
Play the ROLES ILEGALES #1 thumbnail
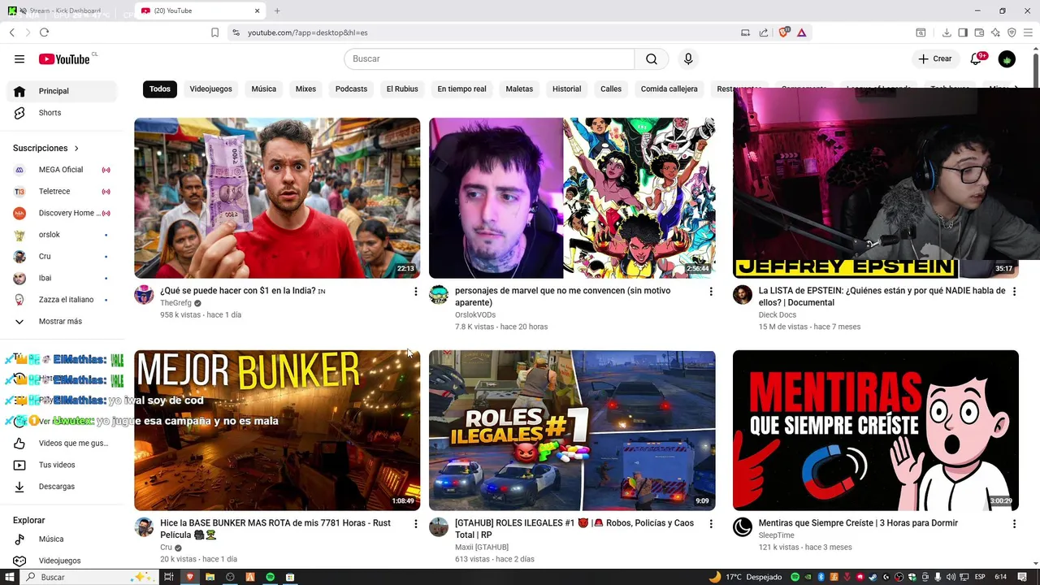[572, 431]
